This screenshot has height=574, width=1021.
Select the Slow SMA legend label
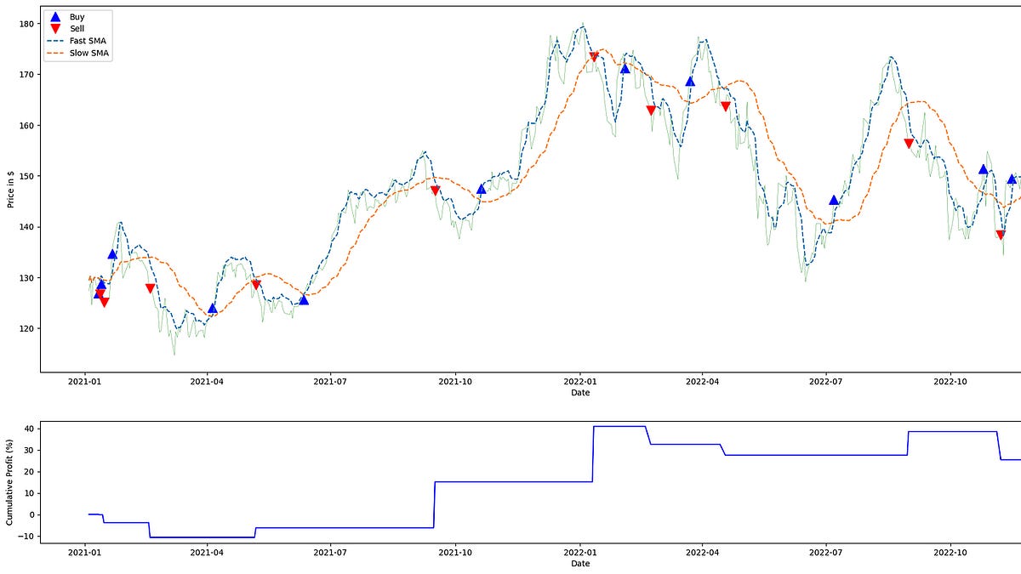coord(89,54)
